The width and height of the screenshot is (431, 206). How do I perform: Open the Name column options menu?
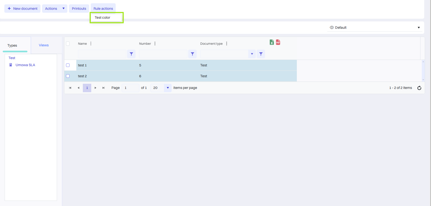[x=91, y=44]
